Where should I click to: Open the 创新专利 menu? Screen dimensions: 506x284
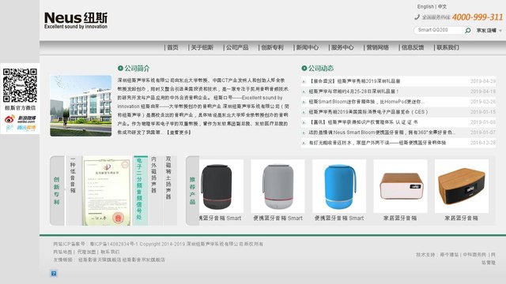coord(272,47)
